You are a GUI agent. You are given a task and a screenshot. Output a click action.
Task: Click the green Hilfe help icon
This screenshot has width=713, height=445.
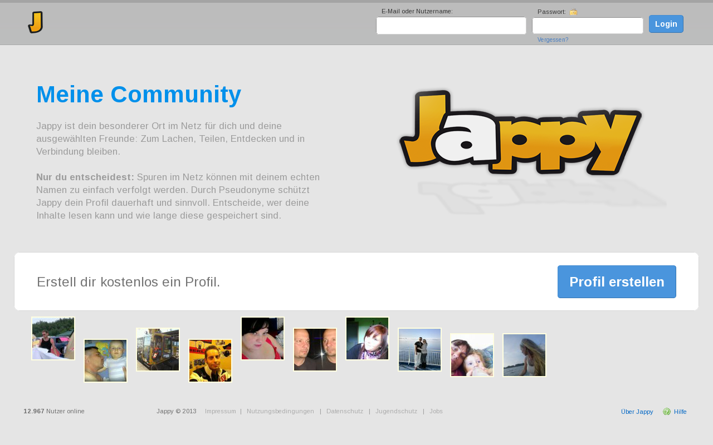click(x=667, y=412)
